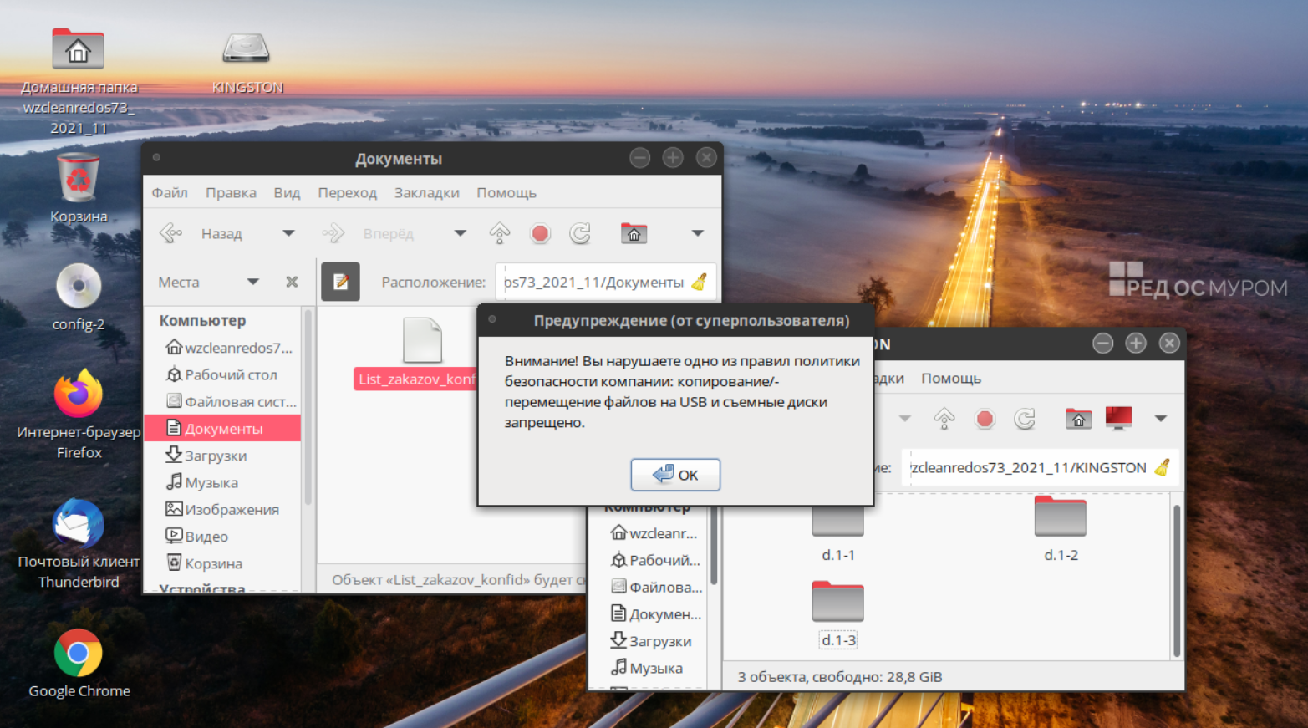Select the List_zakazov_konf file icon
The image size is (1308, 728).
pos(422,340)
